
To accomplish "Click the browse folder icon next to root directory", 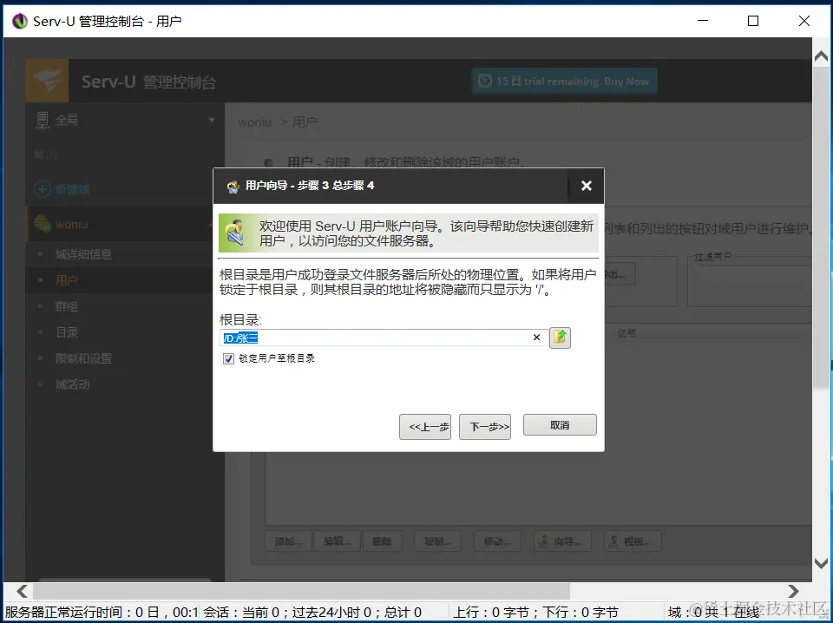I will pos(560,338).
